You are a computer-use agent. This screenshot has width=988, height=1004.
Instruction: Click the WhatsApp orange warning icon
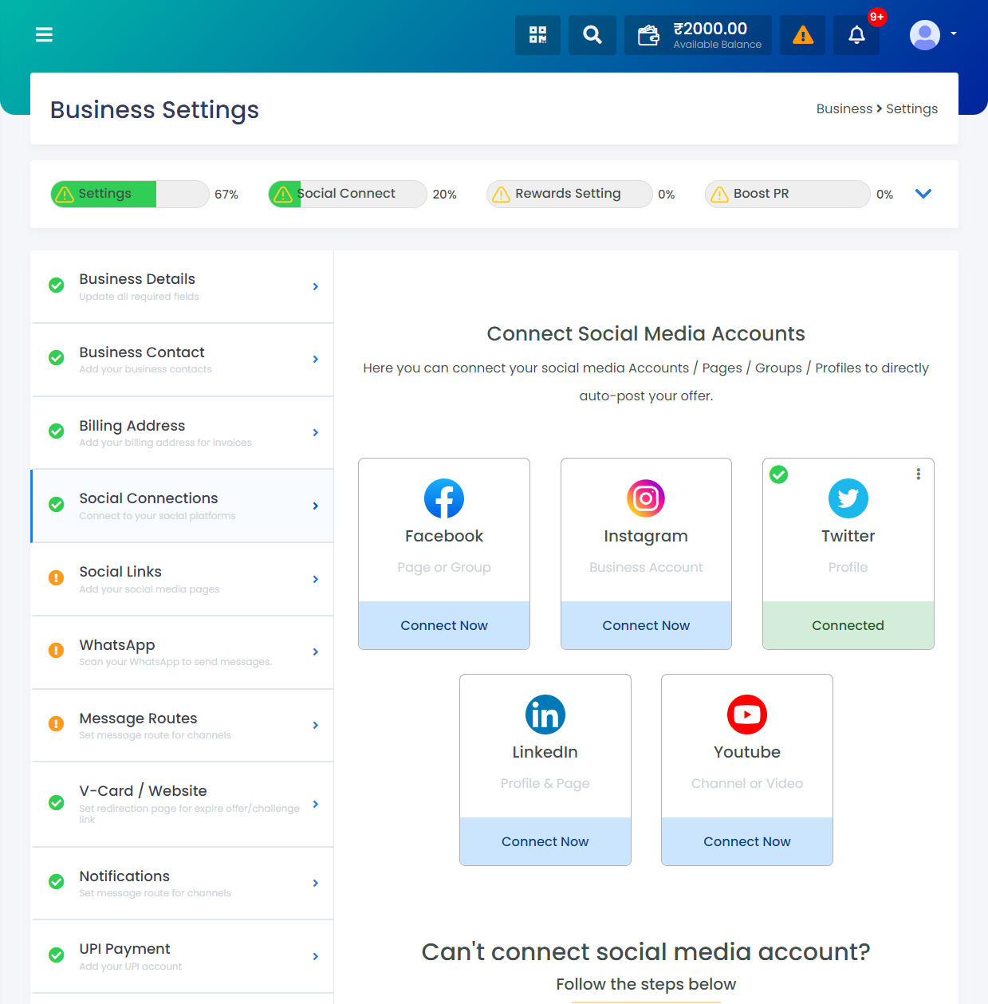click(57, 650)
